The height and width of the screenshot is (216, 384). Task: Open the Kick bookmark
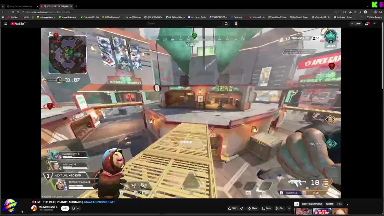tap(89, 17)
